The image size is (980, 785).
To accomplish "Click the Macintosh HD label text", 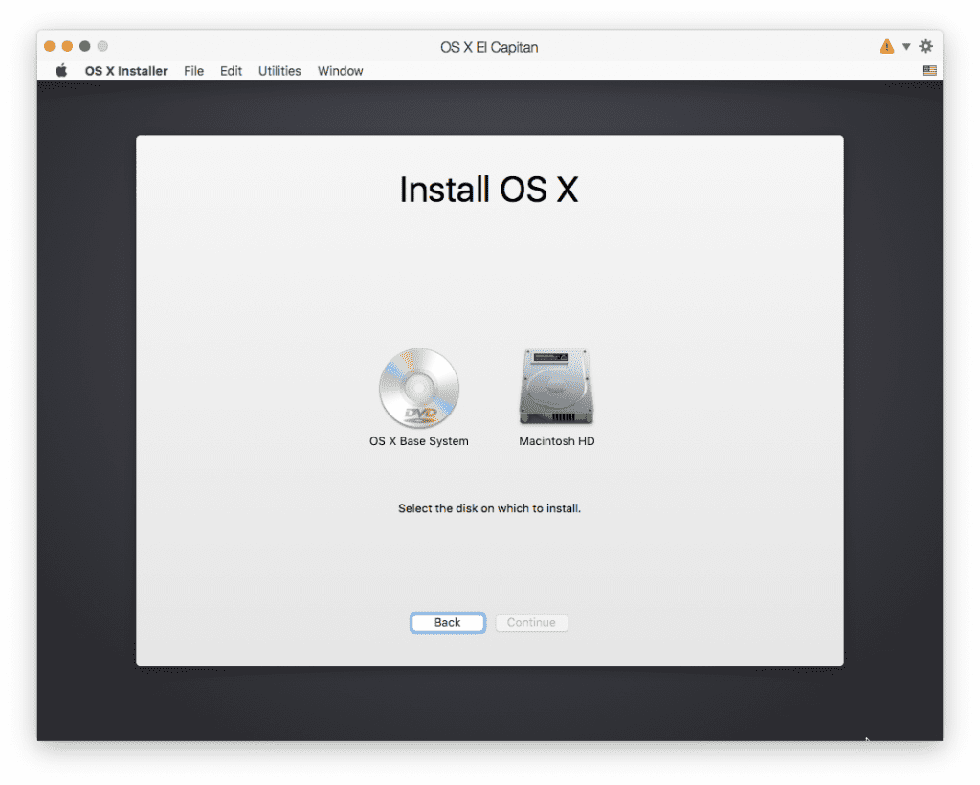I will tap(556, 441).
